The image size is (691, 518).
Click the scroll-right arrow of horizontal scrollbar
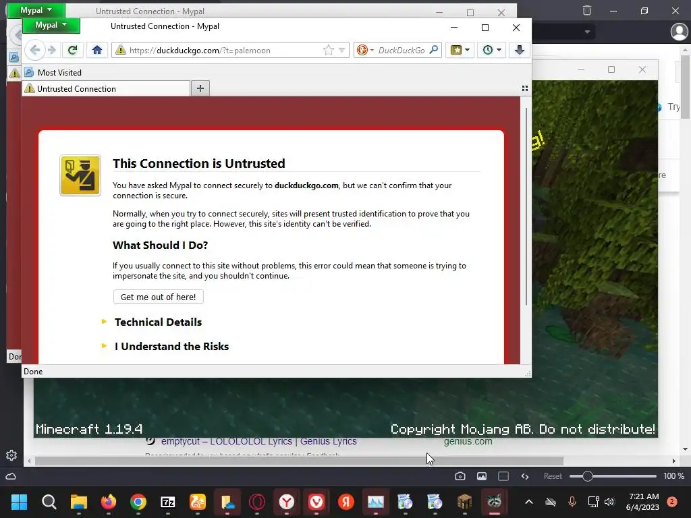pyautogui.click(x=673, y=461)
